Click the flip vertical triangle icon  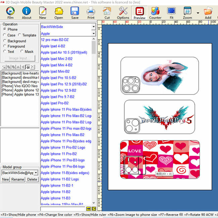[23, 67]
